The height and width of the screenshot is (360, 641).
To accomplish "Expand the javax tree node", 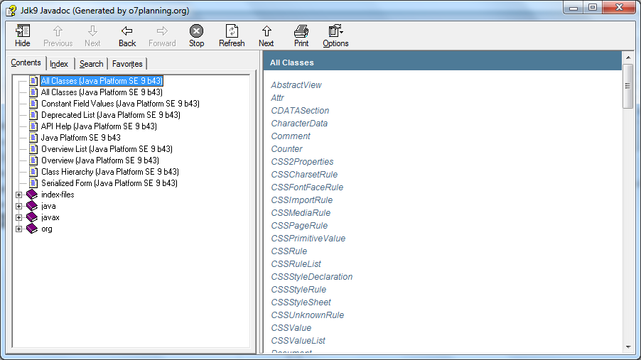I will [x=18, y=218].
